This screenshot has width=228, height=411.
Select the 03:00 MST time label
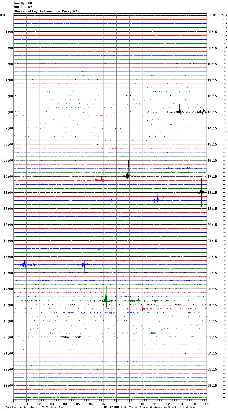[x=8, y=64]
